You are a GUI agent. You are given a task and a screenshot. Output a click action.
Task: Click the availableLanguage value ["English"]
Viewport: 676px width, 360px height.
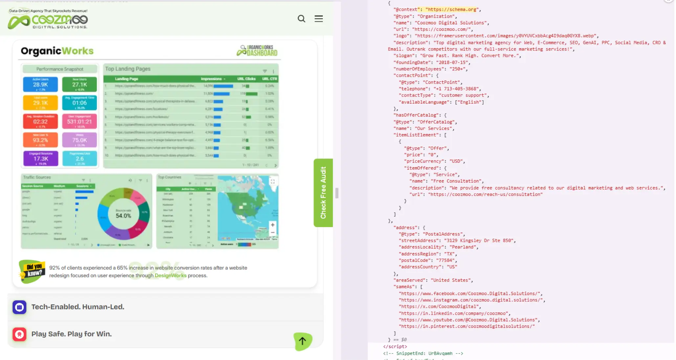click(469, 102)
